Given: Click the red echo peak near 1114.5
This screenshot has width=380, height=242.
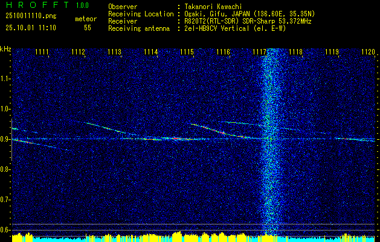Looking at the screenshot, I should 176,139.
